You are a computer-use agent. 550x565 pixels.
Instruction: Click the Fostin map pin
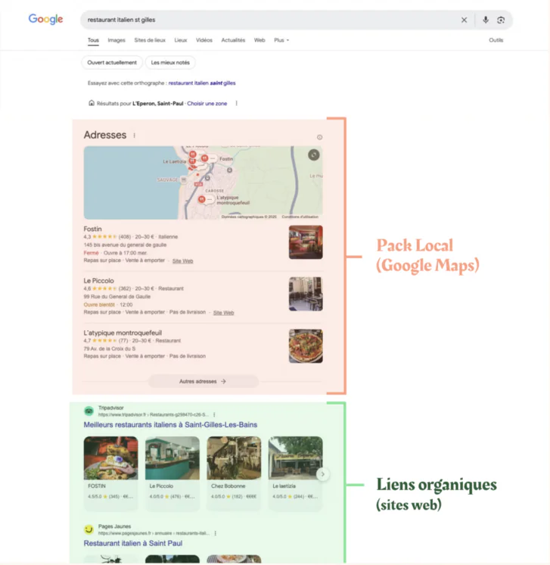point(204,158)
